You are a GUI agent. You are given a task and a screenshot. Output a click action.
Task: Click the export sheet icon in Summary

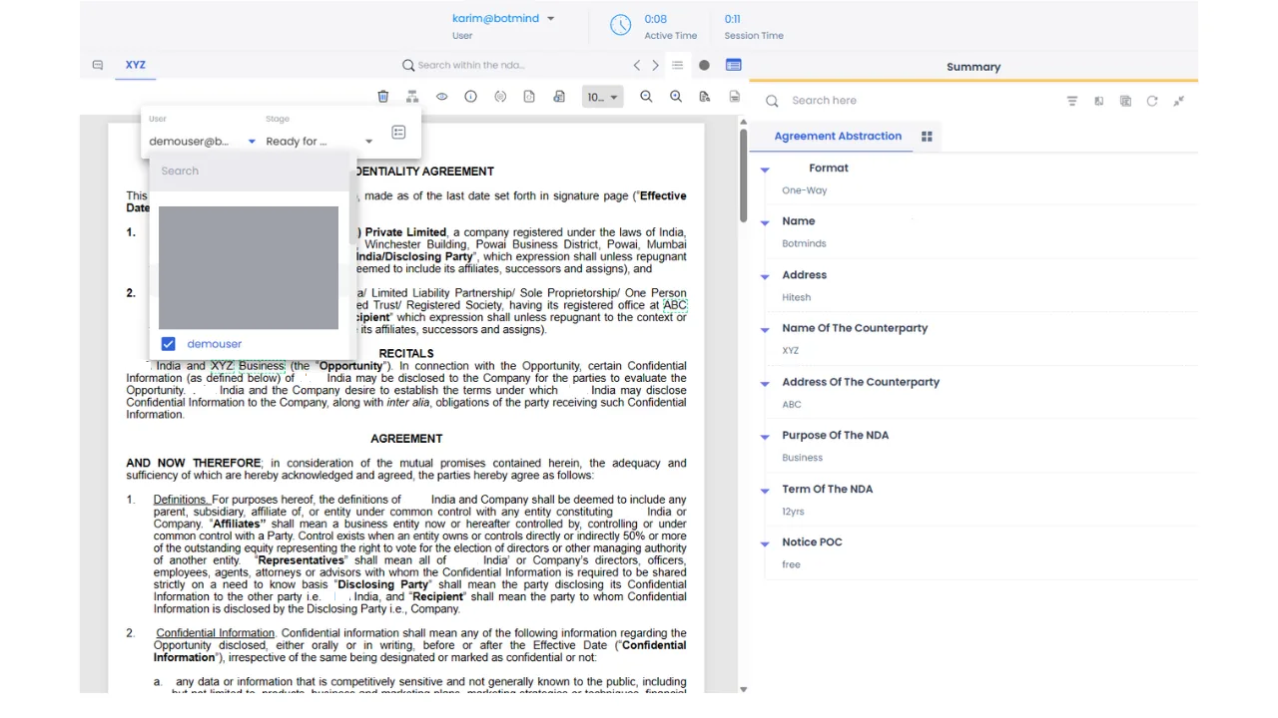pyautogui.click(x=1125, y=101)
